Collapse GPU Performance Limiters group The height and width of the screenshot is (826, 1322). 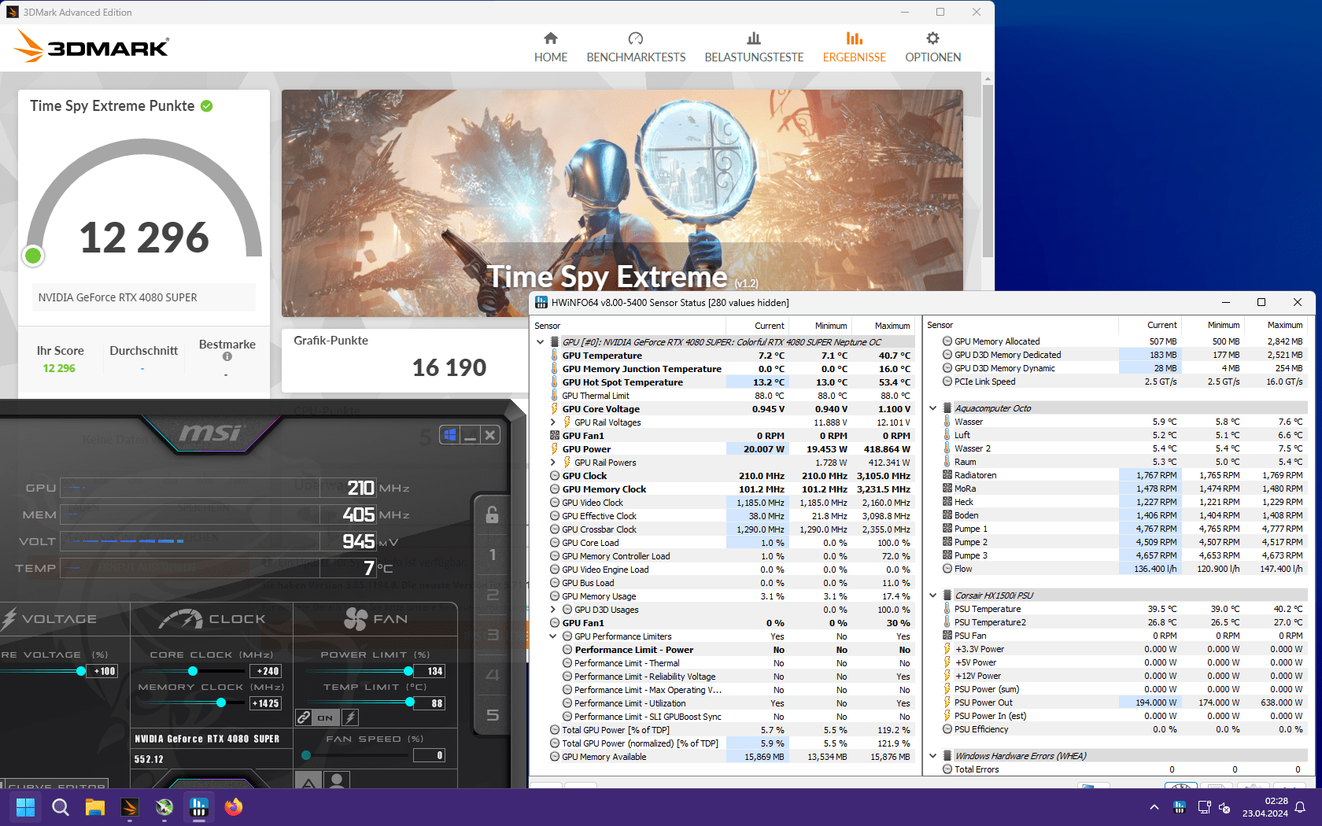(552, 636)
